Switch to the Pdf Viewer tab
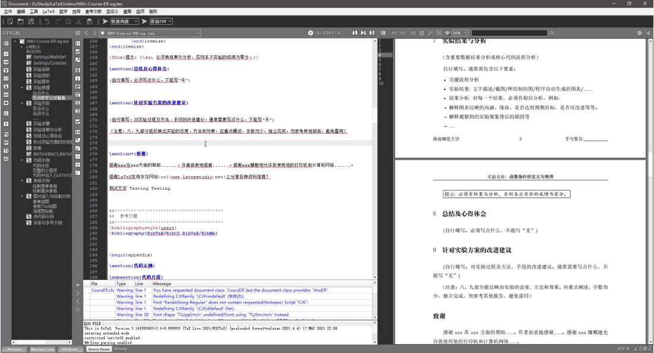Viewport: 654px width, 353px height. (70, 349)
